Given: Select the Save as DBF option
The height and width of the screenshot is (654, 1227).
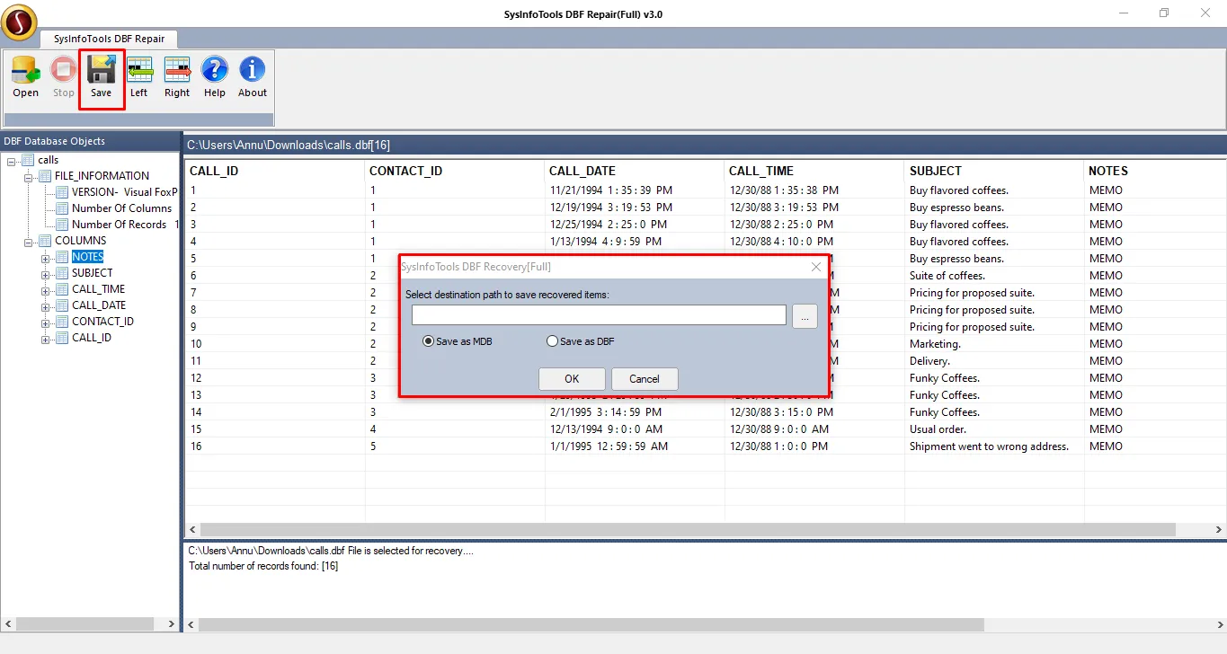Looking at the screenshot, I should pos(552,341).
